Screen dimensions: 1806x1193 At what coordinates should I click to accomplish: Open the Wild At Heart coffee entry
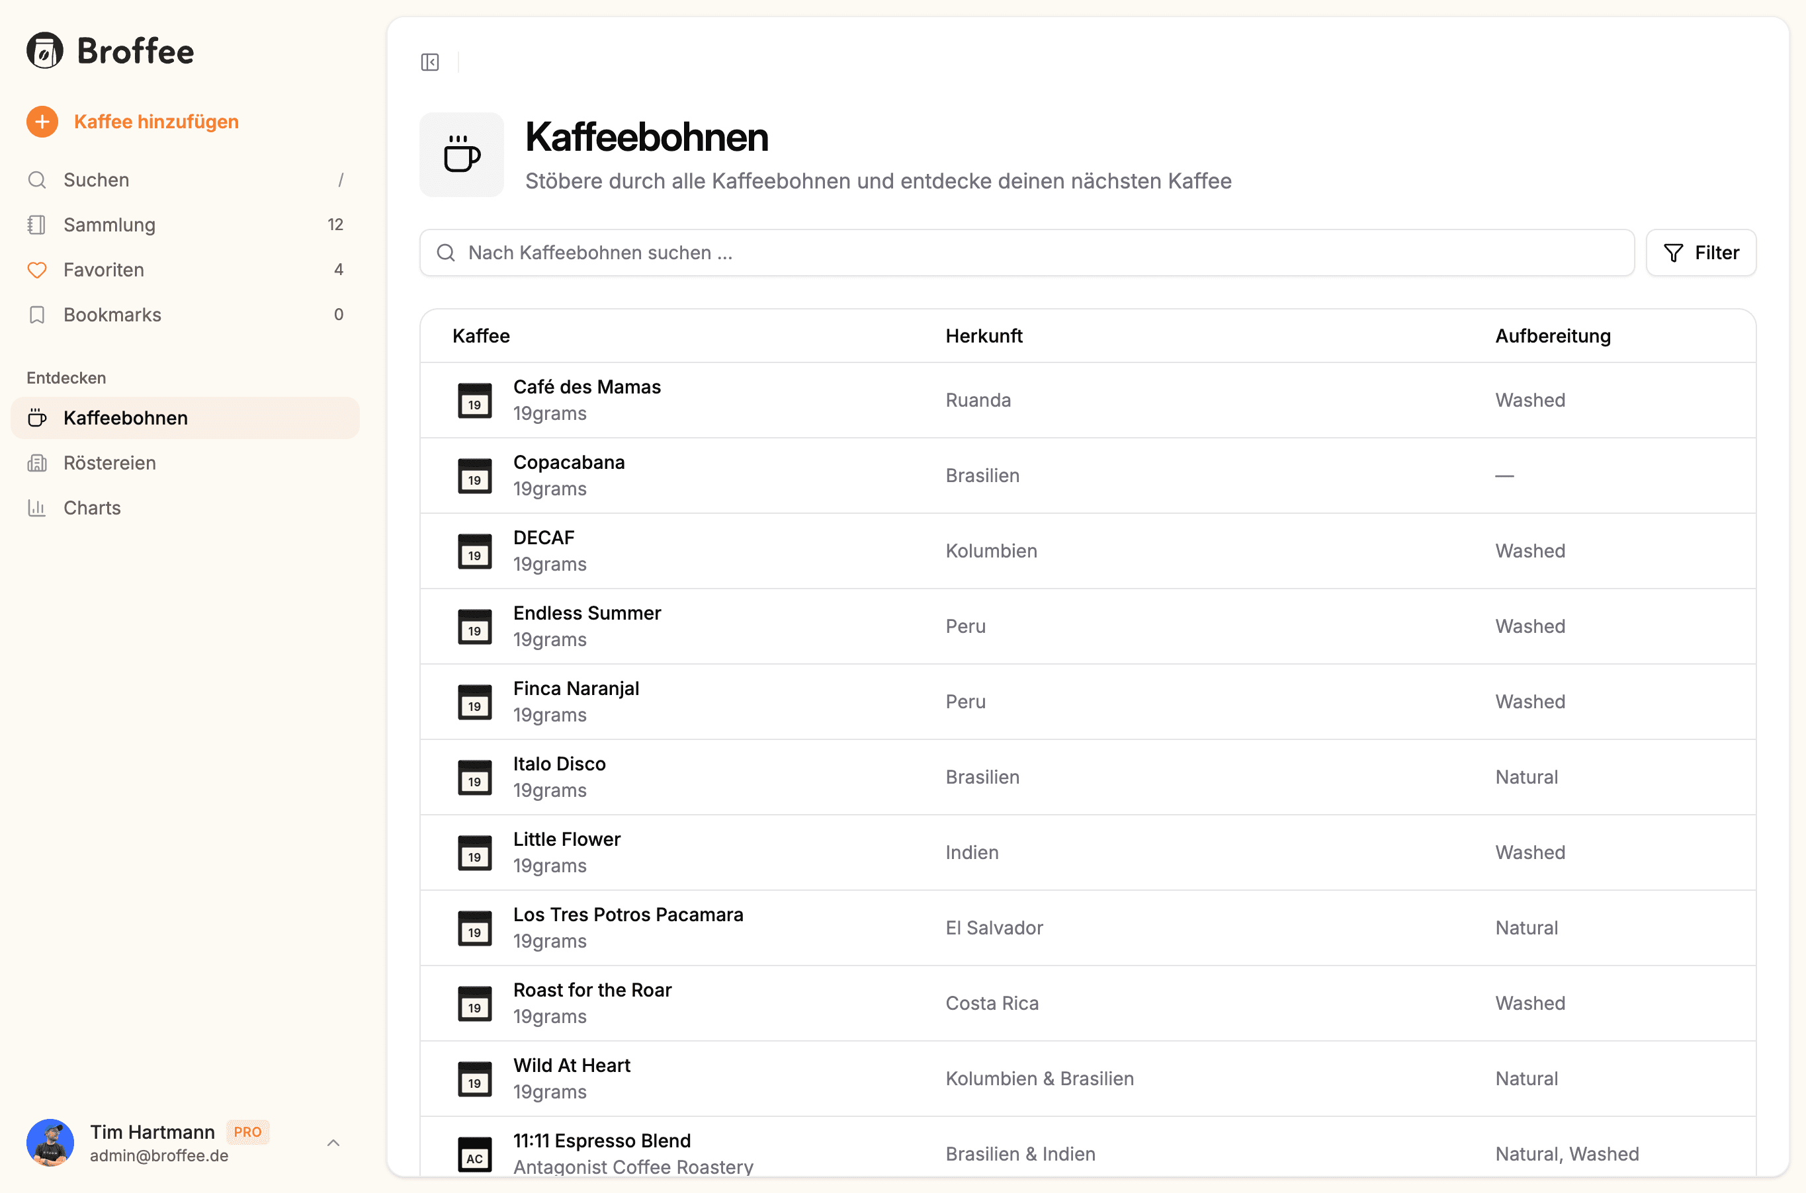tap(1088, 1078)
